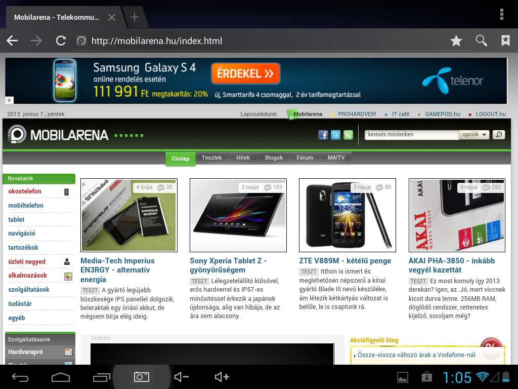Click the star marker on the ad banner
This screenshot has height=389, width=518.
point(9,100)
